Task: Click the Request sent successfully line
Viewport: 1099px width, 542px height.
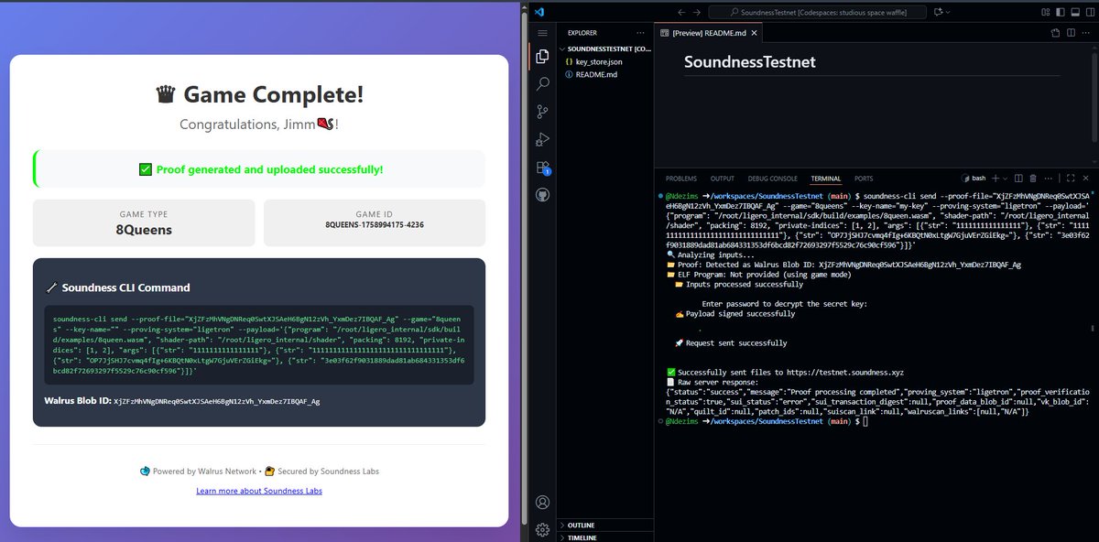Action: (x=730, y=343)
